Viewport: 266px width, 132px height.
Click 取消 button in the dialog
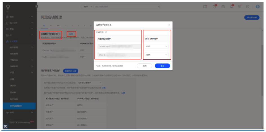coord(145,66)
